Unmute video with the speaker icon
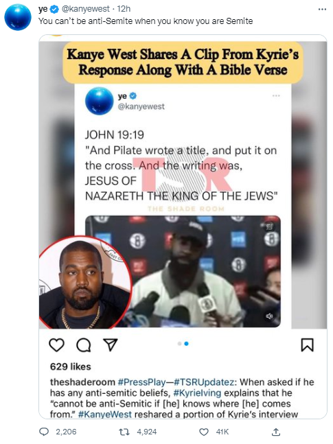 (x=269, y=316)
